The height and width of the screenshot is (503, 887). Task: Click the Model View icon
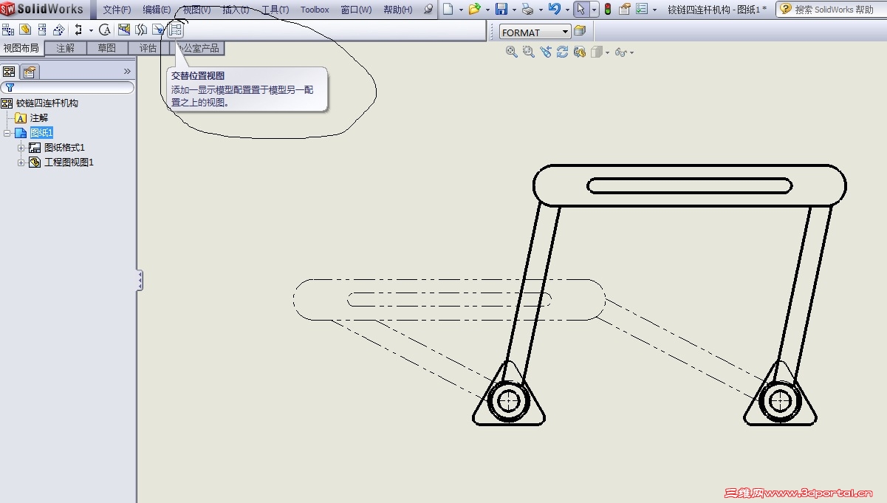click(25, 30)
